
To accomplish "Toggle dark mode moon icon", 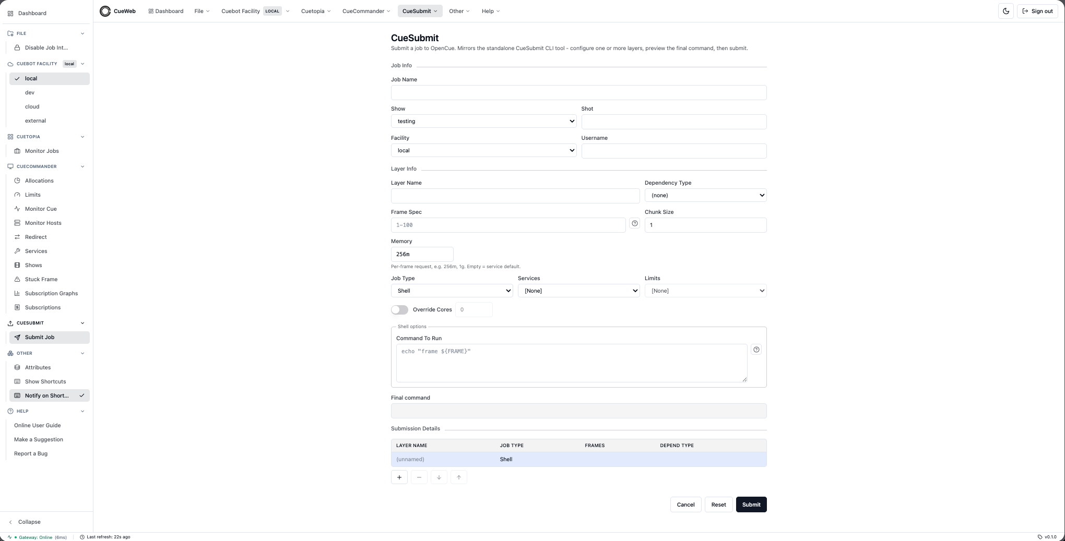I will (x=1006, y=11).
